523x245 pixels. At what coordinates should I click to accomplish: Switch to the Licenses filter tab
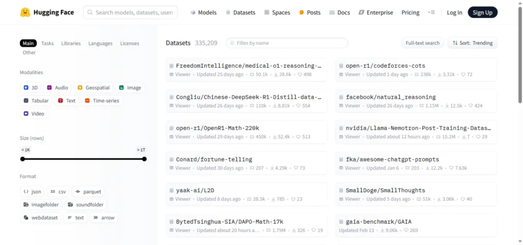(x=130, y=44)
